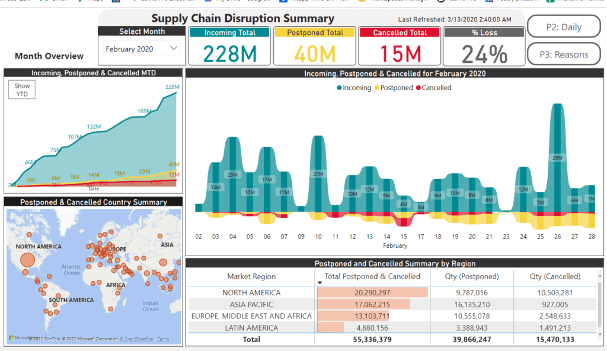Click the Microsoft logo on the map
Viewport: 607px width, 351px height.
[11, 338]
